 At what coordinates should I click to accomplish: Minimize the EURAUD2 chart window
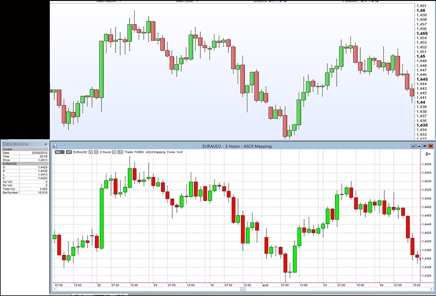[x=419, y=146]
